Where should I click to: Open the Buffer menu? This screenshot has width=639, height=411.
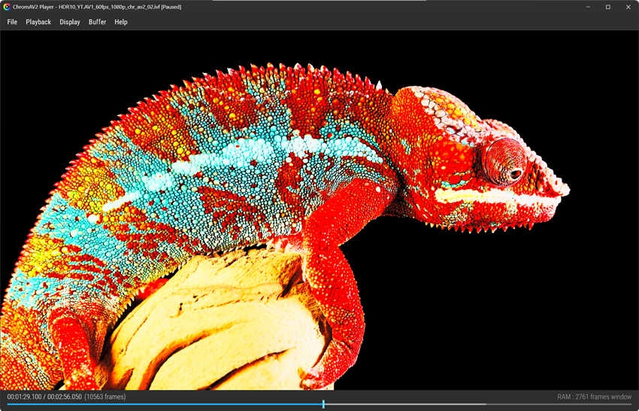pos(98,22)
